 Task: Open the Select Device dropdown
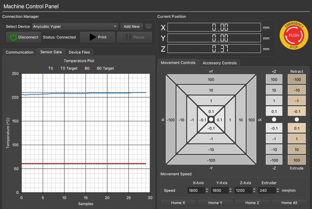pyautogui.click(x=75, y=26)
